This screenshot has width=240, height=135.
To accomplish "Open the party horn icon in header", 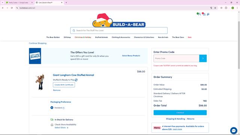I will pyautogui.click(x=208, y=14).
